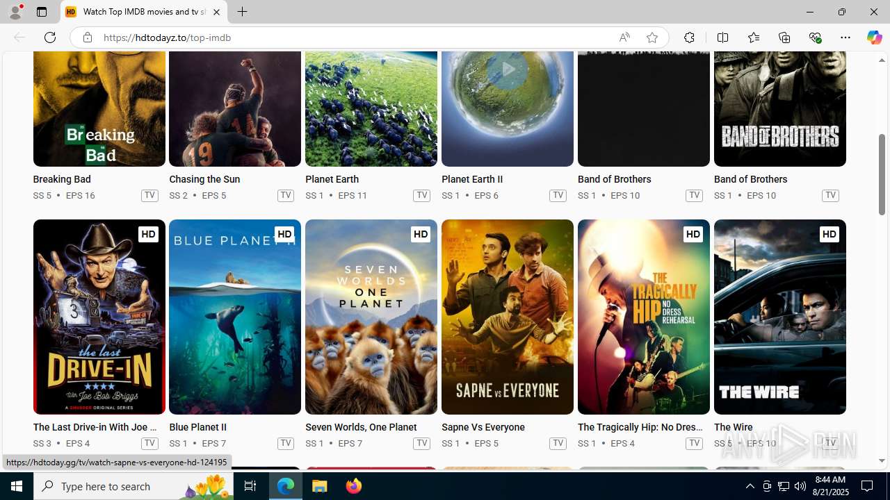Open Task View on the taskbar

[250, 486]
